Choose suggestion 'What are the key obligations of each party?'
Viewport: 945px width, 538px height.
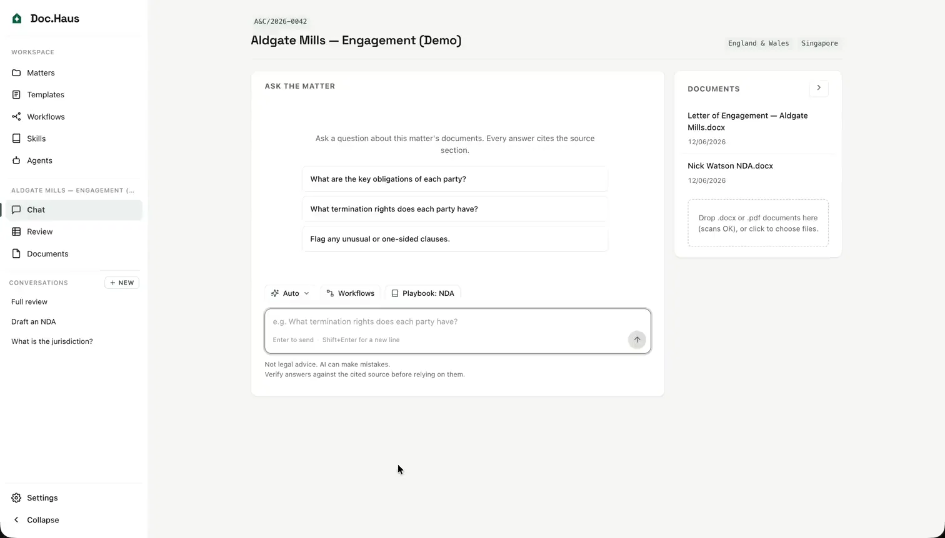455,179
